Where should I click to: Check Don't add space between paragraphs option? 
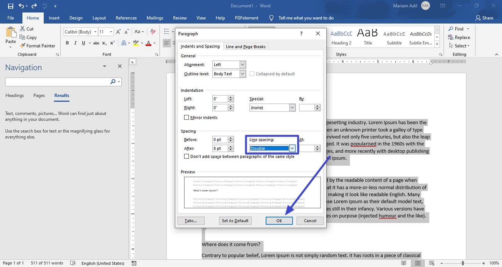coord(187,157)
